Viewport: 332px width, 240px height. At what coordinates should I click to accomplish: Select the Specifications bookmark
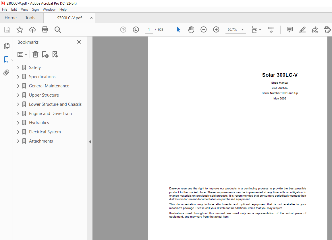click(42, 77)
